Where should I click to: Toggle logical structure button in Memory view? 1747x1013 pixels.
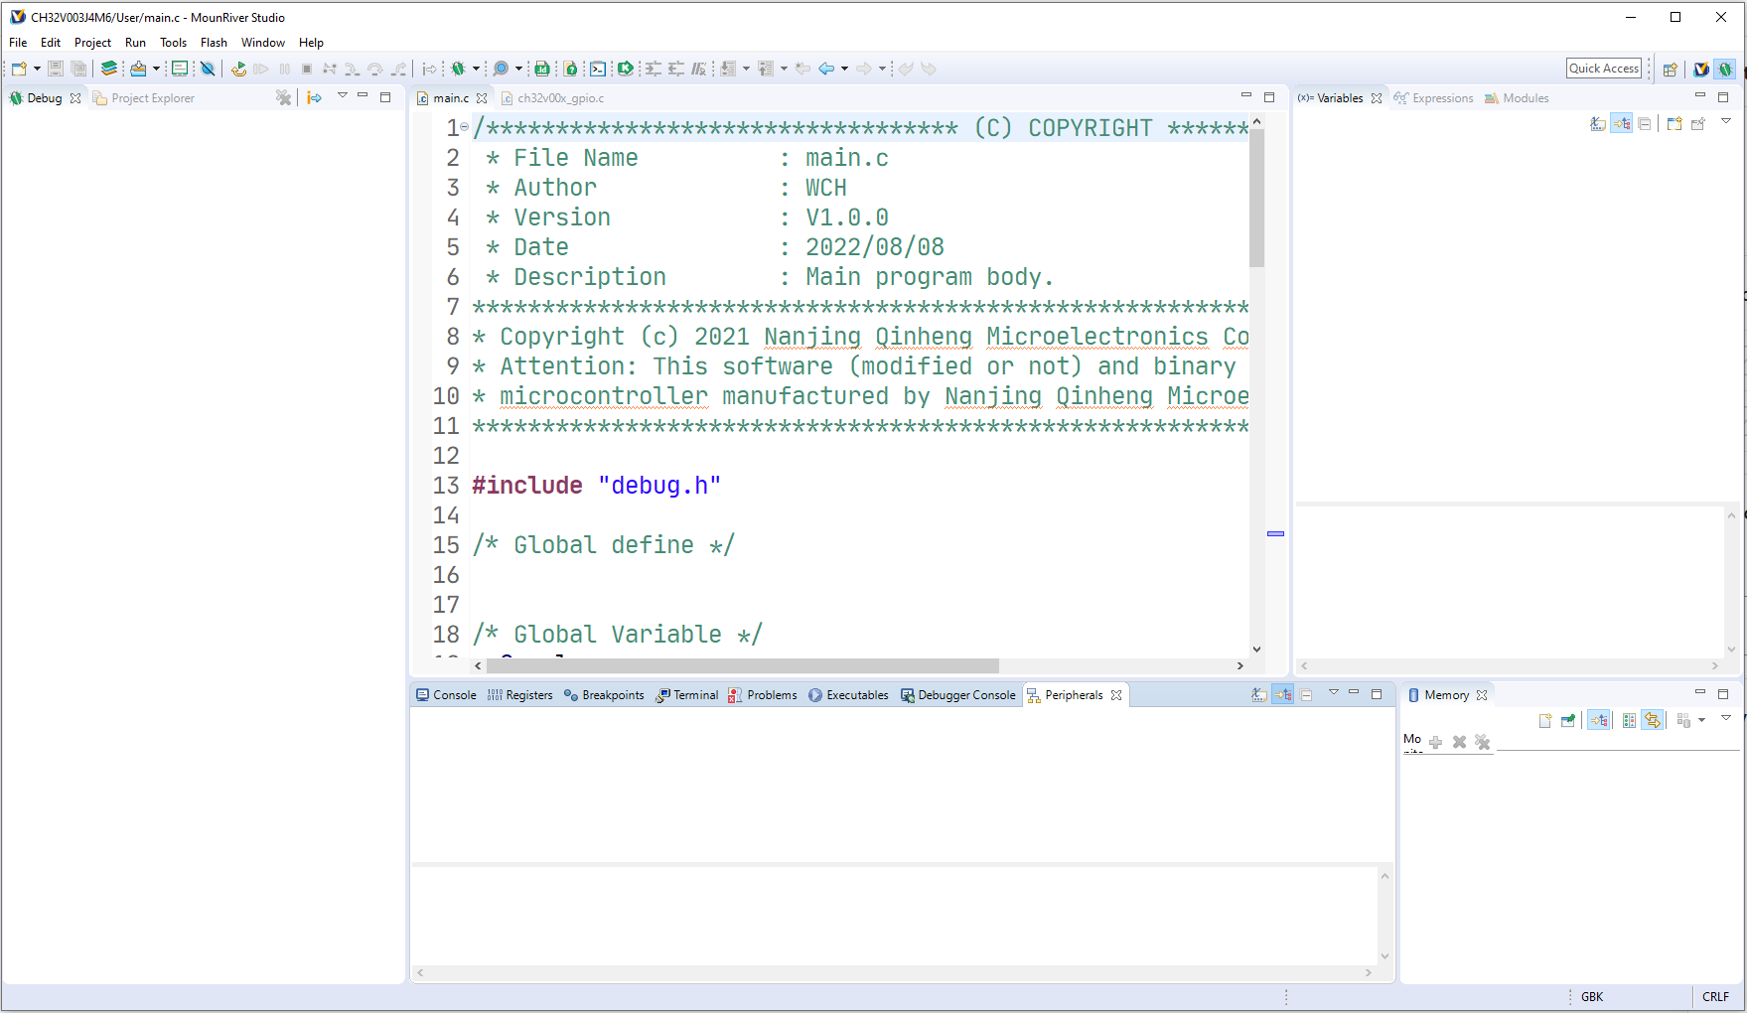[1599, 720]
